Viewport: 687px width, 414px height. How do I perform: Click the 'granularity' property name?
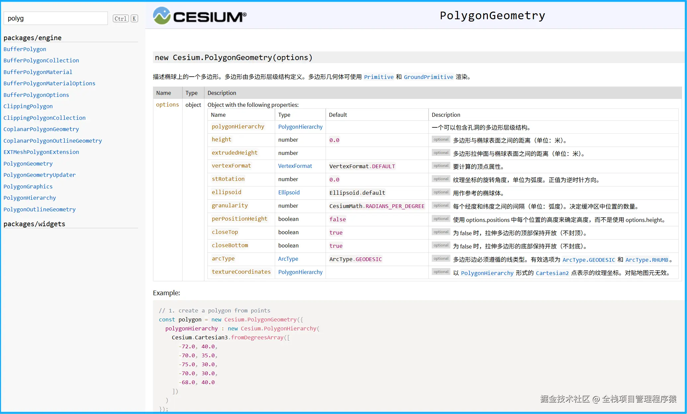(230, 205)
